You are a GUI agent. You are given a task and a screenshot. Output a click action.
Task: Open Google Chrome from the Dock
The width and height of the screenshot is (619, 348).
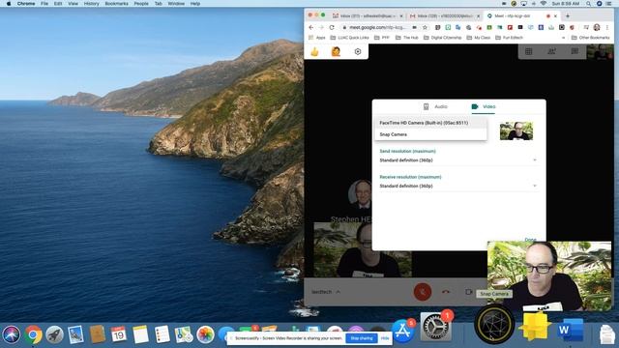click(x=33, y=334)
